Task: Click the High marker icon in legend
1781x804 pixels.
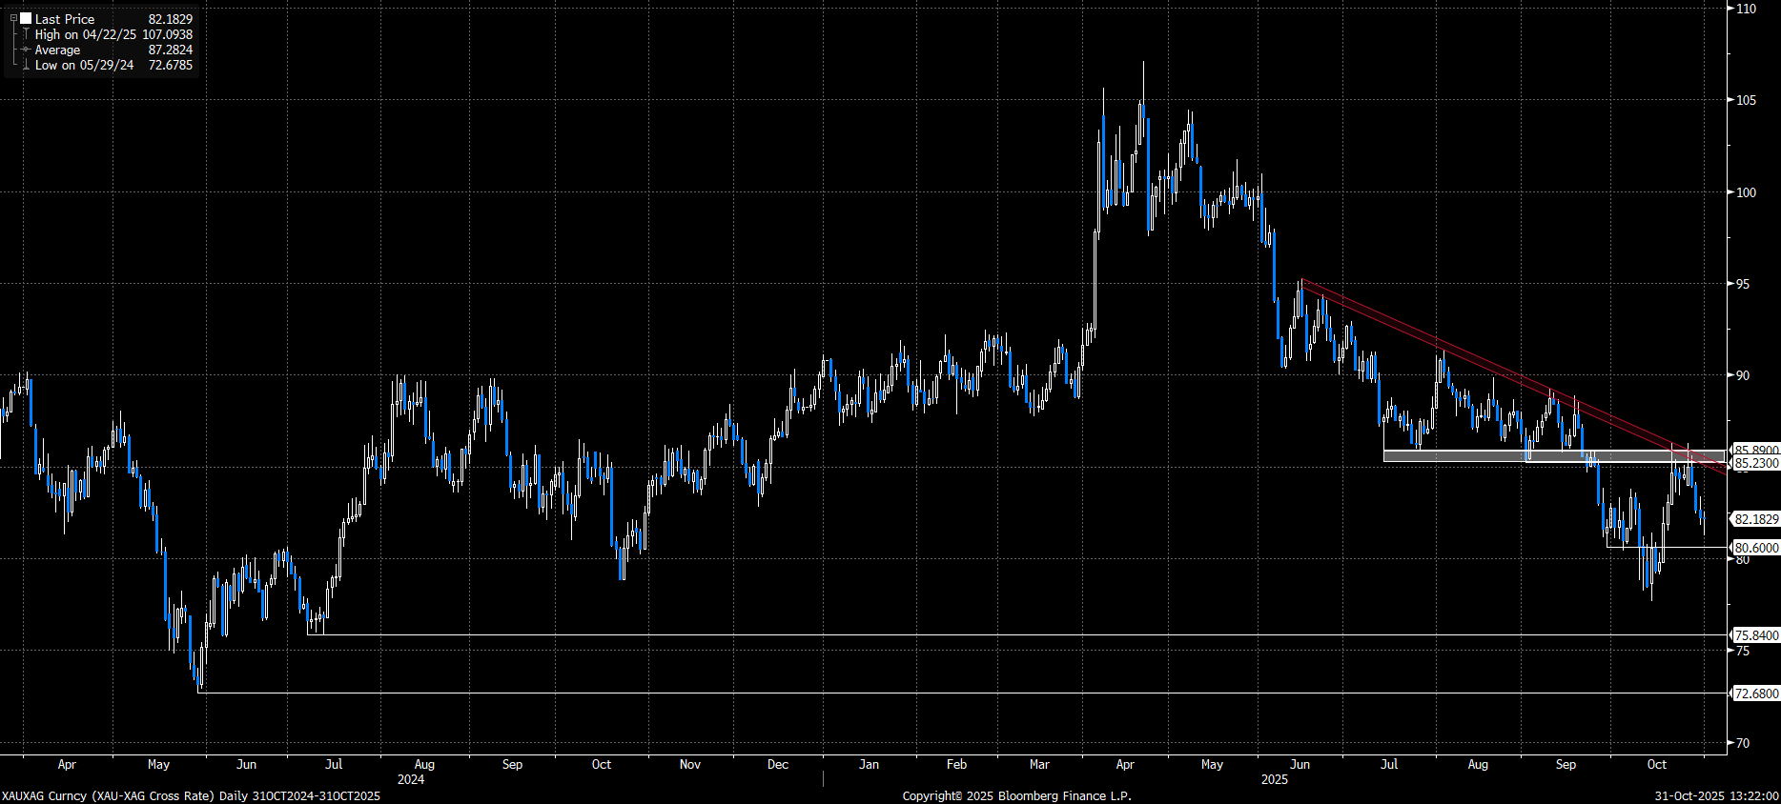Action: tap(26, 34)
